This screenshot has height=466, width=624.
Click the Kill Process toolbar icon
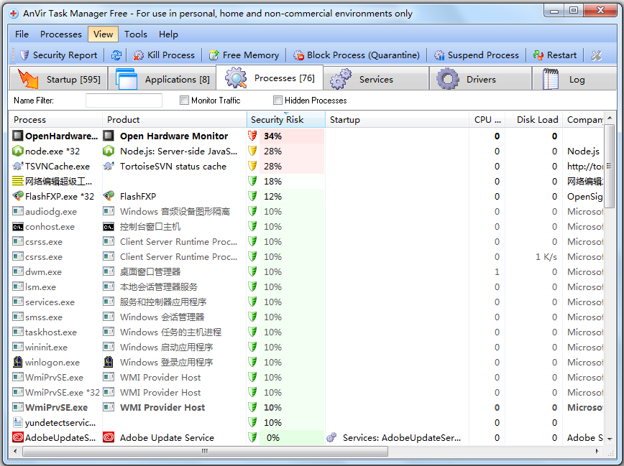pos(139,55)
